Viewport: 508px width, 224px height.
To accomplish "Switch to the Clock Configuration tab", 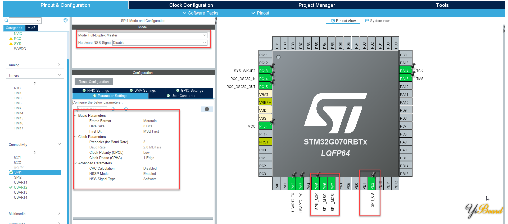I will tap(191, 5).
